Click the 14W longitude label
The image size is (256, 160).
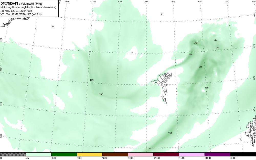pos(67,2)
